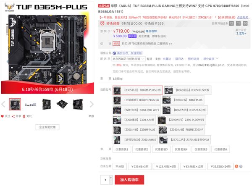Choose the 不分期 no-installment option
The height and width of the screenshot is (186, 252).
click(120, 167)
